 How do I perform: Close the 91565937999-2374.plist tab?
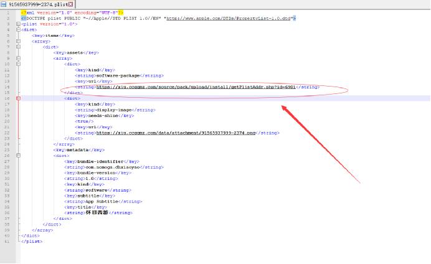(x=70, y=4)
